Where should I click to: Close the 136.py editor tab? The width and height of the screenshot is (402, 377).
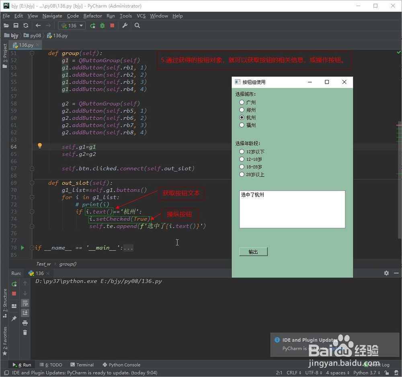pos(38,45)
